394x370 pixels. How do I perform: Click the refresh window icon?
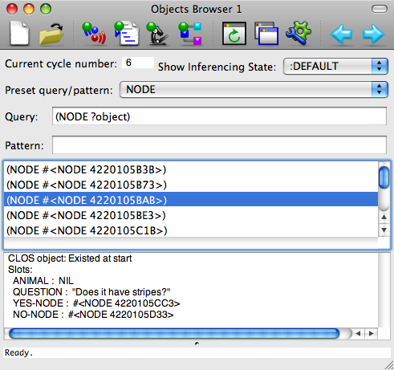pos(234,34)
